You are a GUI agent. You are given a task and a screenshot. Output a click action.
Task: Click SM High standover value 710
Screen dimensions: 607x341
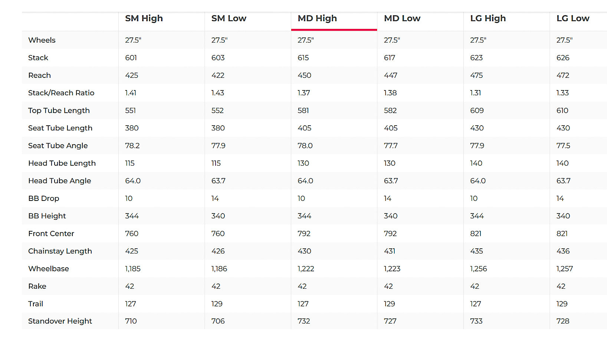tap(131, 321)
